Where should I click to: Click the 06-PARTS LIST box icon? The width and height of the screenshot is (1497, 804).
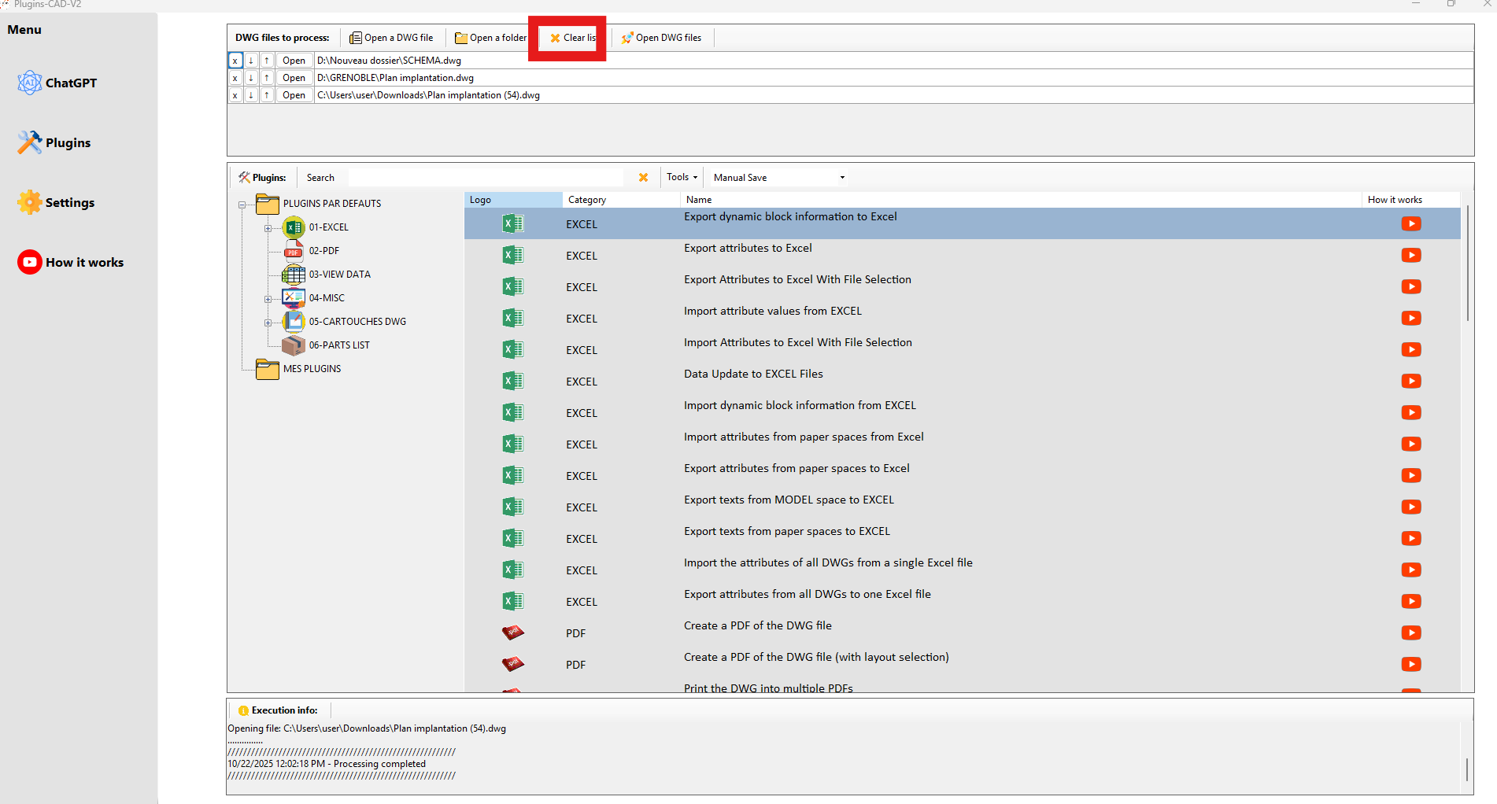click(x=294, y=345)
